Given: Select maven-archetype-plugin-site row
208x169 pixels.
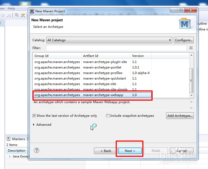Looking at the screenshot, I should (x=92, y=62).
